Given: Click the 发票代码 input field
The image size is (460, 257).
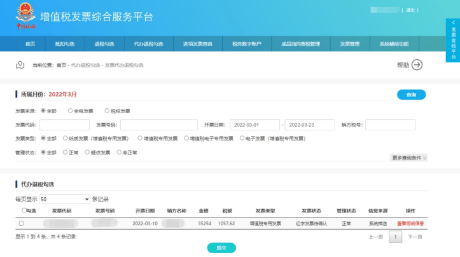Looking at the screenshot, I should [x=64, y=124].
